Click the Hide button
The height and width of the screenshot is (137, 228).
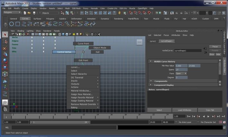pyautogui.click(x=218, y=54)
